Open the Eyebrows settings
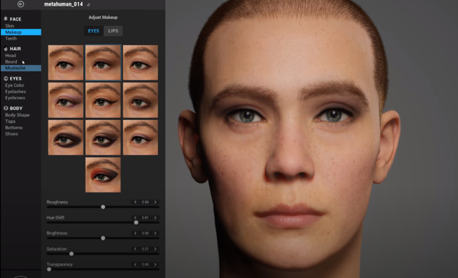This screenshot has width=458, height=278. pyautogui.click(x=15, y=98)
